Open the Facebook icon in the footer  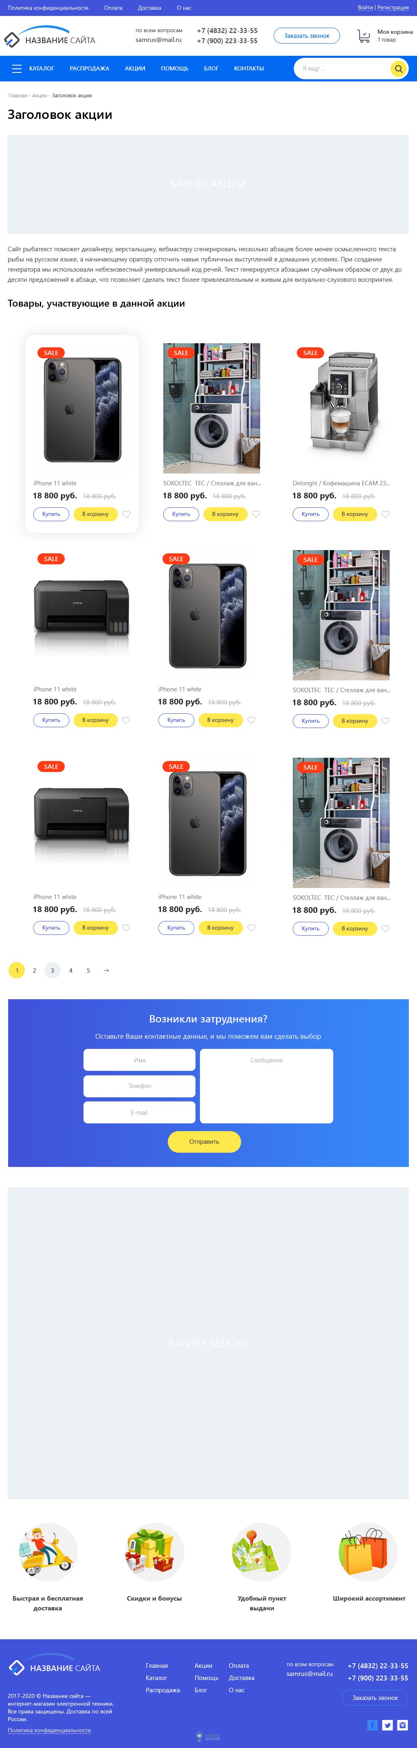tap(372, 1724)
